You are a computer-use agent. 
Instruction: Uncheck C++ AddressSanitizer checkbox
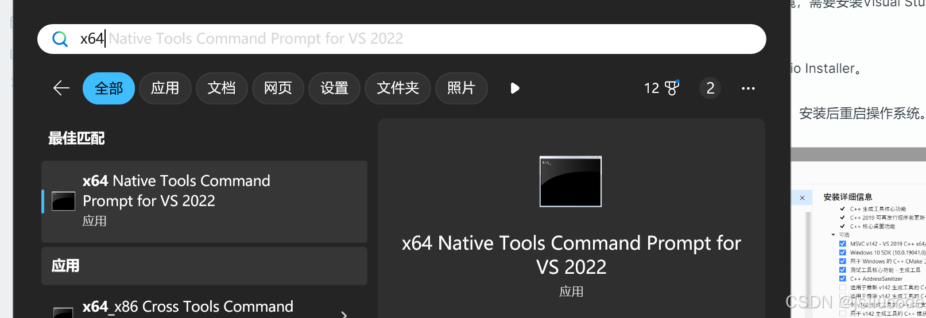coord(842,278)
